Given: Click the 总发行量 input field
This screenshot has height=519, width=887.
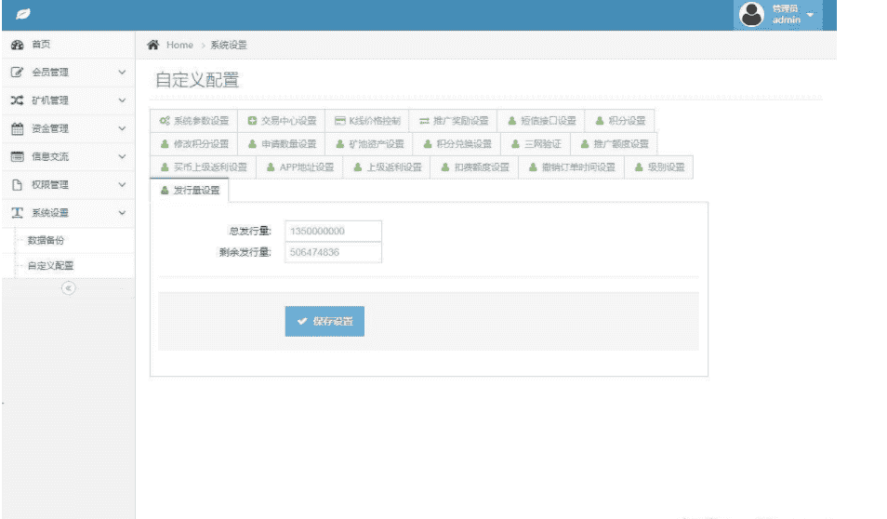Looking at the screenshot, I should pos(333,231).
